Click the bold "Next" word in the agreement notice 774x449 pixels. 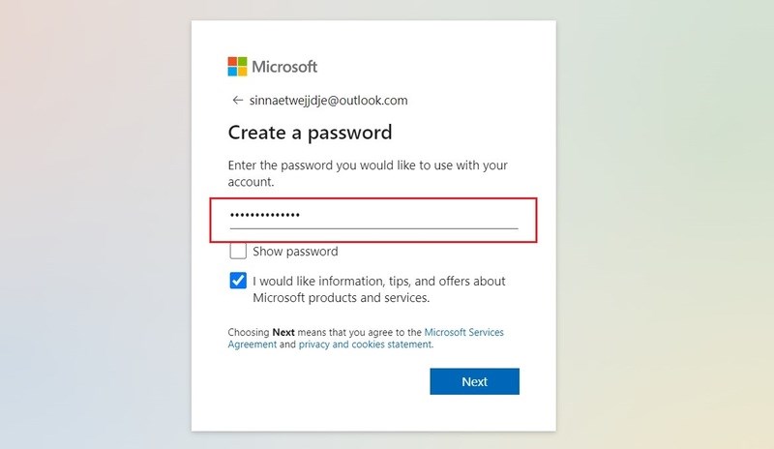[x=283, y=332]
